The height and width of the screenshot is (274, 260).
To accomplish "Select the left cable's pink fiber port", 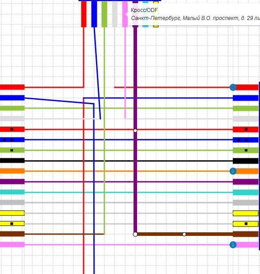I will point(12,244).
